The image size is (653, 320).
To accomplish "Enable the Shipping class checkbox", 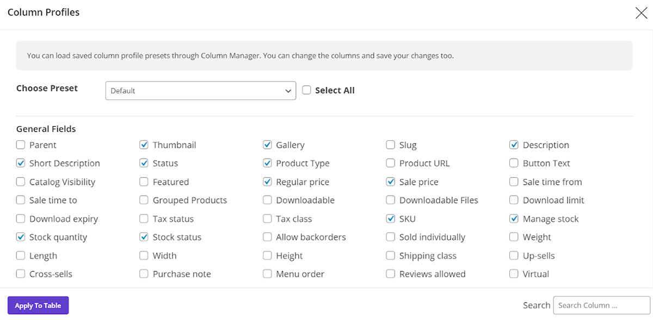I will click(x=390, y=255).
